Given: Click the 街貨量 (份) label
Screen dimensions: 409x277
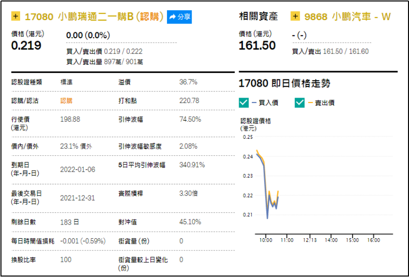Looking at the screenshot, I should click(x=134, y=241).
